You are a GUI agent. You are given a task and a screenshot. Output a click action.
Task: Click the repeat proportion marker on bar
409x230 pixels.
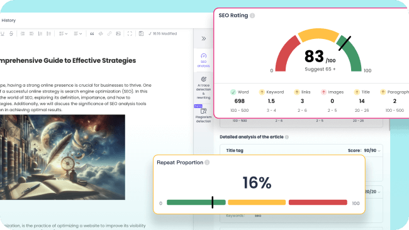click(213, 202)
